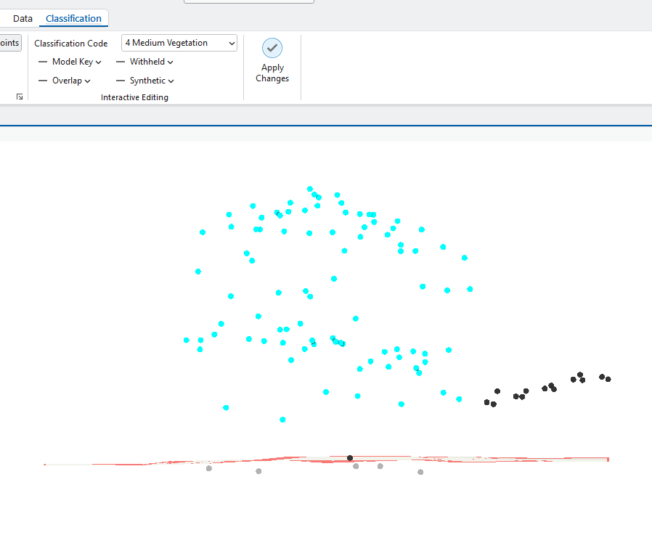Image resolution: width=652 pixels, height=559 pixels.
Task: Click the truncated Points tool button
Action: (x=9, y=42)
